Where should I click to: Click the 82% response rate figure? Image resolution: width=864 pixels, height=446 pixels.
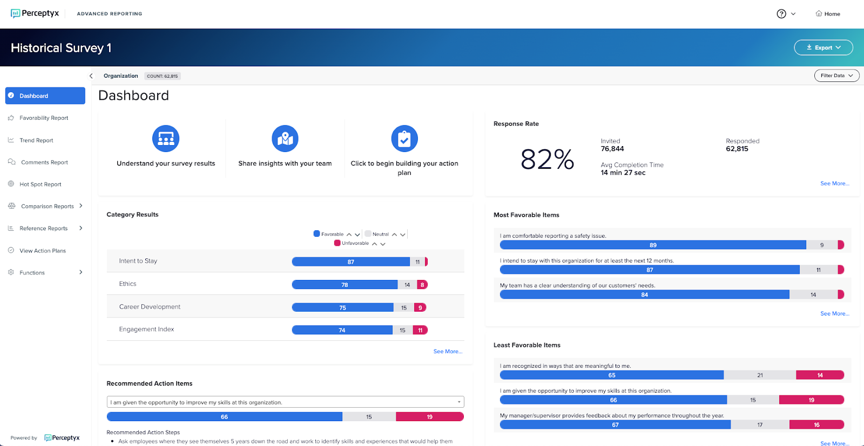coord(547,160)
